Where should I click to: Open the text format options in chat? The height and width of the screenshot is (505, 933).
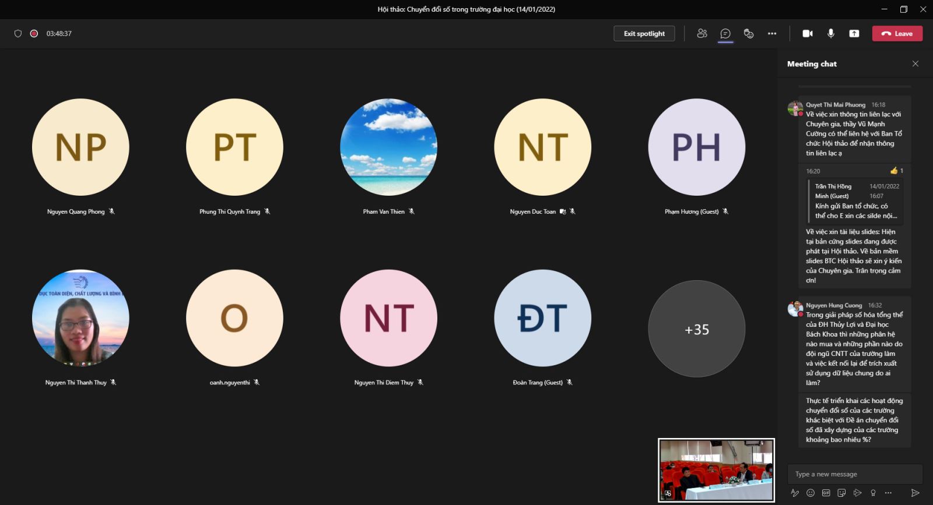[x=795, y=493]
